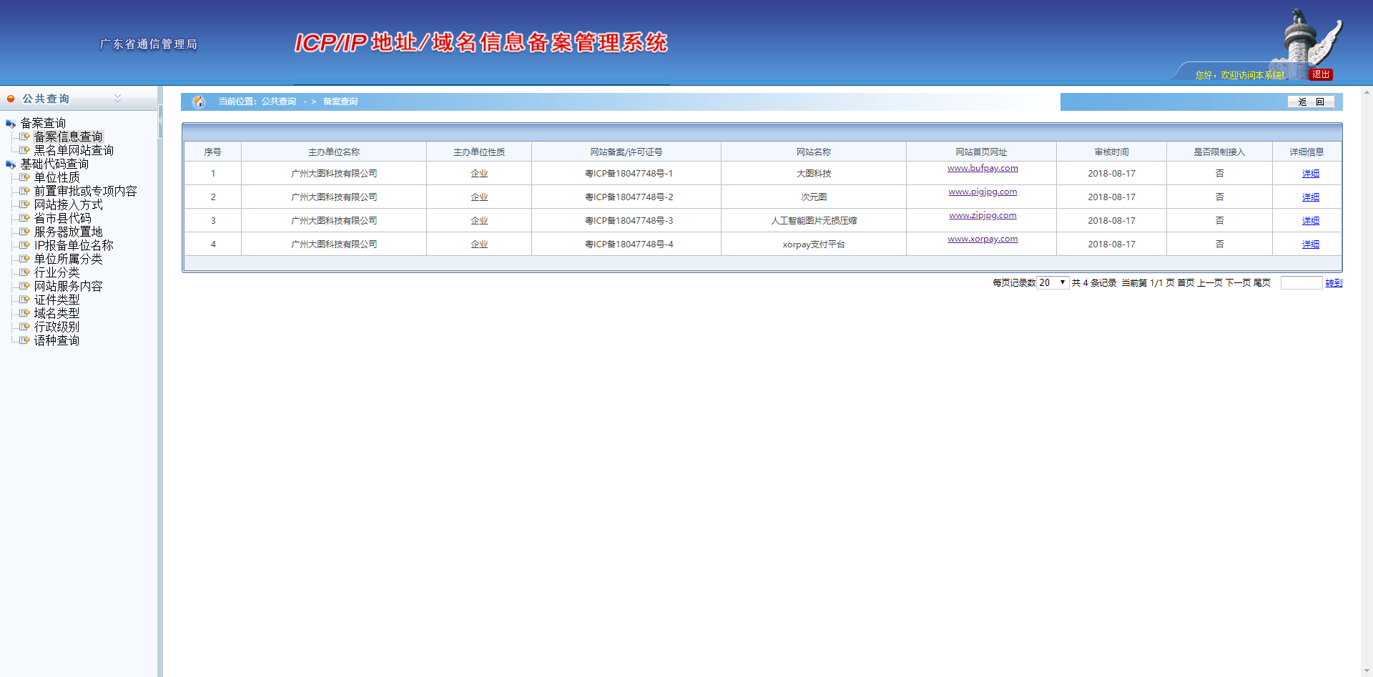Click the icon next to 单位性质

(24, 177)
